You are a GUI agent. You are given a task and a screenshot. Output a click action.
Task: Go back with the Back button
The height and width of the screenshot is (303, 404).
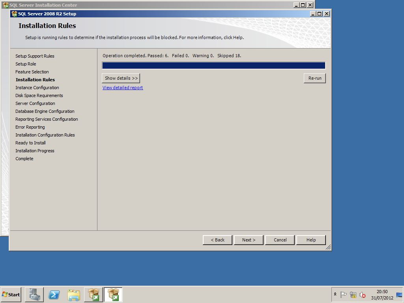coord(217,240)
